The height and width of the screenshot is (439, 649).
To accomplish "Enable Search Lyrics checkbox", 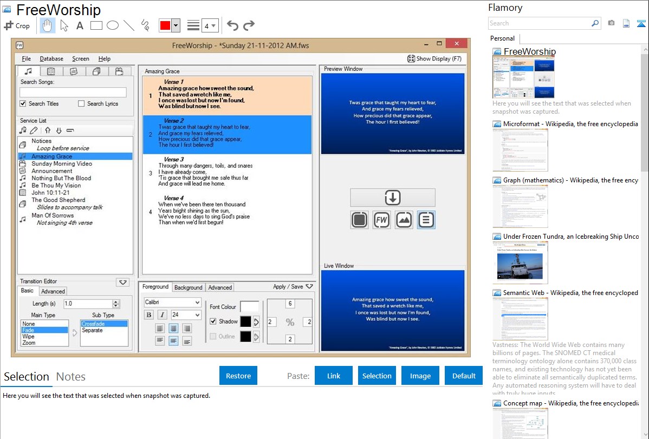I will pos(81,103).
